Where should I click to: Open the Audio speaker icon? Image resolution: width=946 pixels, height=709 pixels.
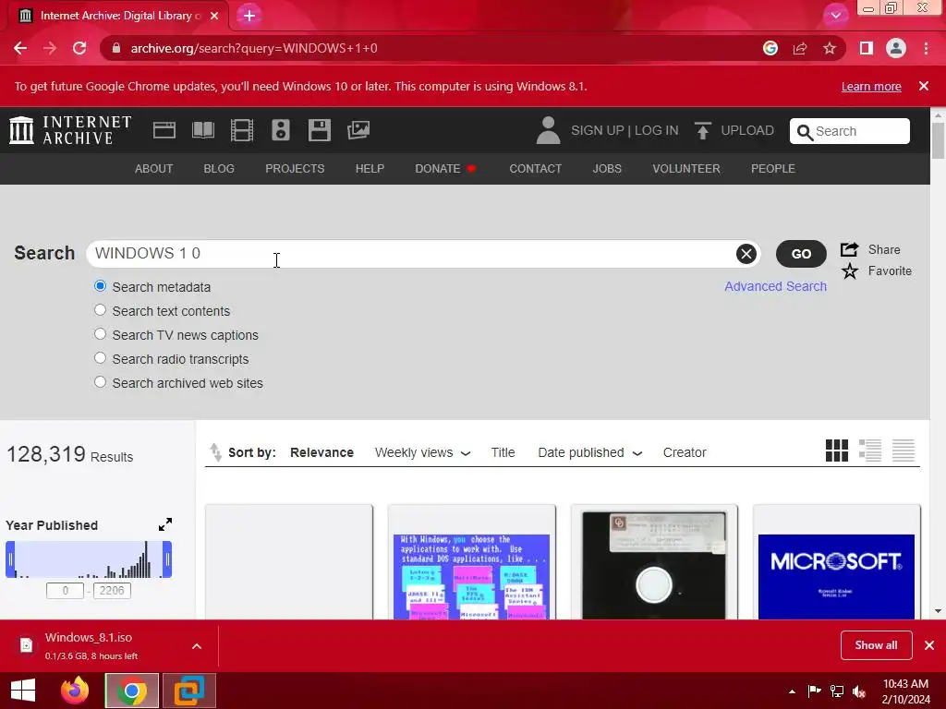pyautogui.click(x=281, y=130)
